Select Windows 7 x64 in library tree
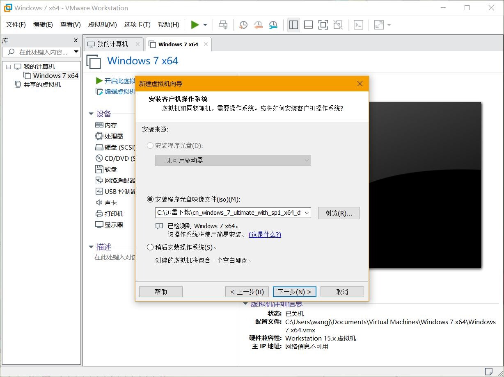504x377 pixels. [x=55, y=75]
